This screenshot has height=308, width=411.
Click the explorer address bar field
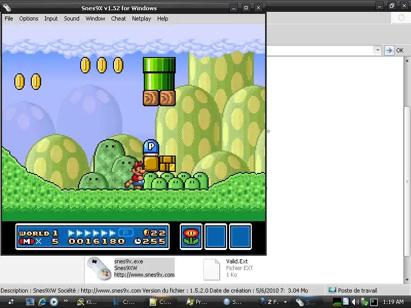point(320,50)
